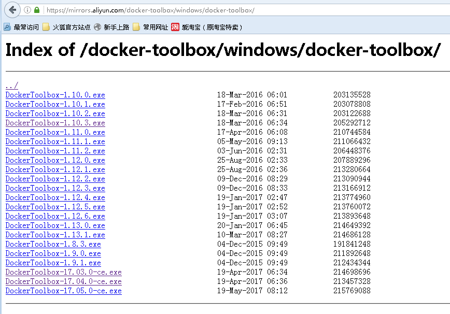Download DockerToolbox-17.05.0-ce.exe
450x314 pixels.
point(64,291)
